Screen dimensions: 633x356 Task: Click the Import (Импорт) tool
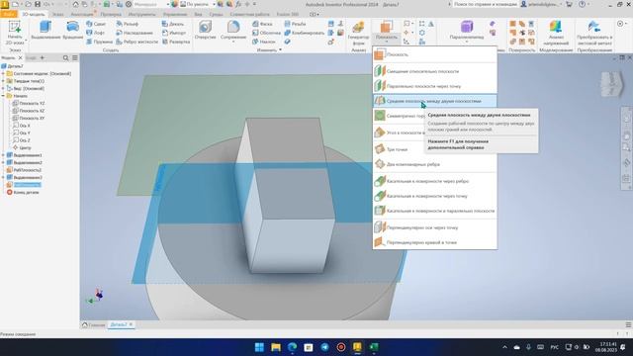[x=174, y=33]
